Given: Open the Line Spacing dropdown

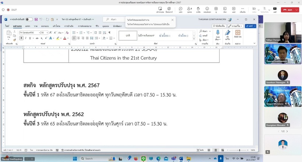Looking at the screenshot, I should pos(97,38).
